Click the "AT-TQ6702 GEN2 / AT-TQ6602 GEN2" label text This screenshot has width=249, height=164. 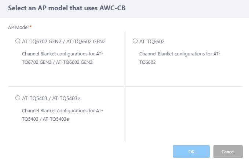tap(64, 41)
